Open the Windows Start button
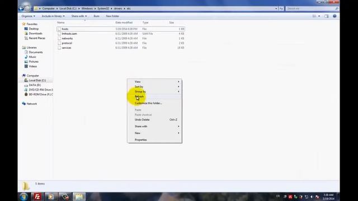 pos(23,197)
